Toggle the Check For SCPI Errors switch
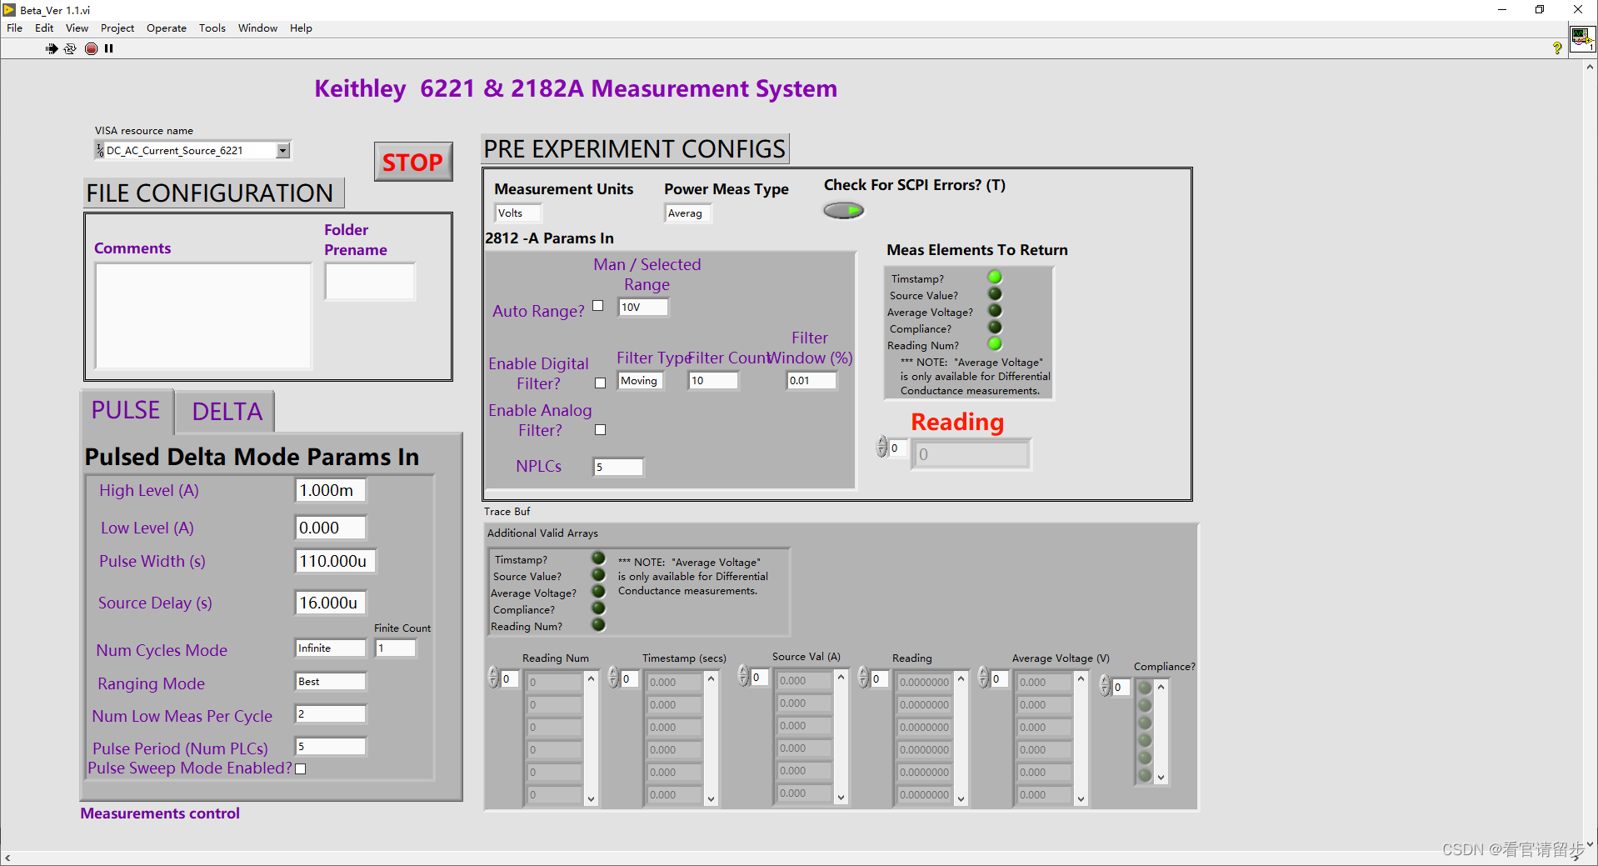 (x=843, y=211)
